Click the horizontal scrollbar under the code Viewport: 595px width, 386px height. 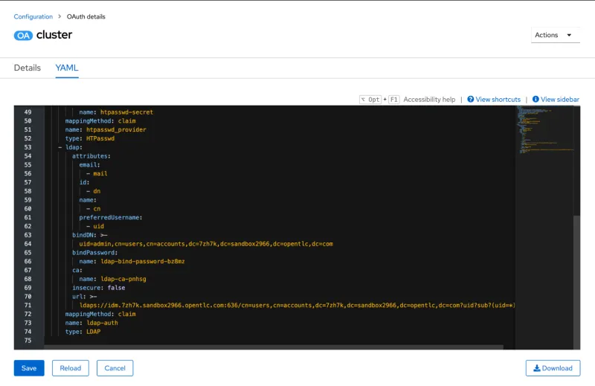pyautogui.click(x=274, y=347)
